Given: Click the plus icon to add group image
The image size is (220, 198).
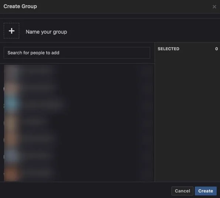Looking at the screenshot, I should click(11, 31).
